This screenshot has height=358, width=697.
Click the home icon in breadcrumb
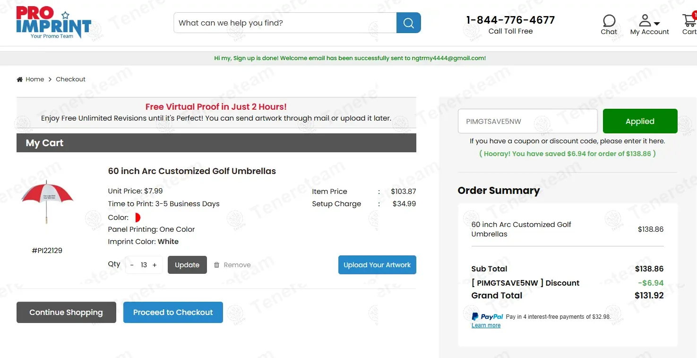20,79
